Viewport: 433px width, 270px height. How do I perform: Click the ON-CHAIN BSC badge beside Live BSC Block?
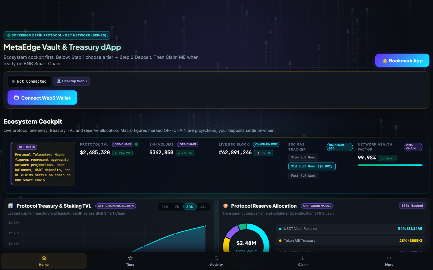[266, 144]
